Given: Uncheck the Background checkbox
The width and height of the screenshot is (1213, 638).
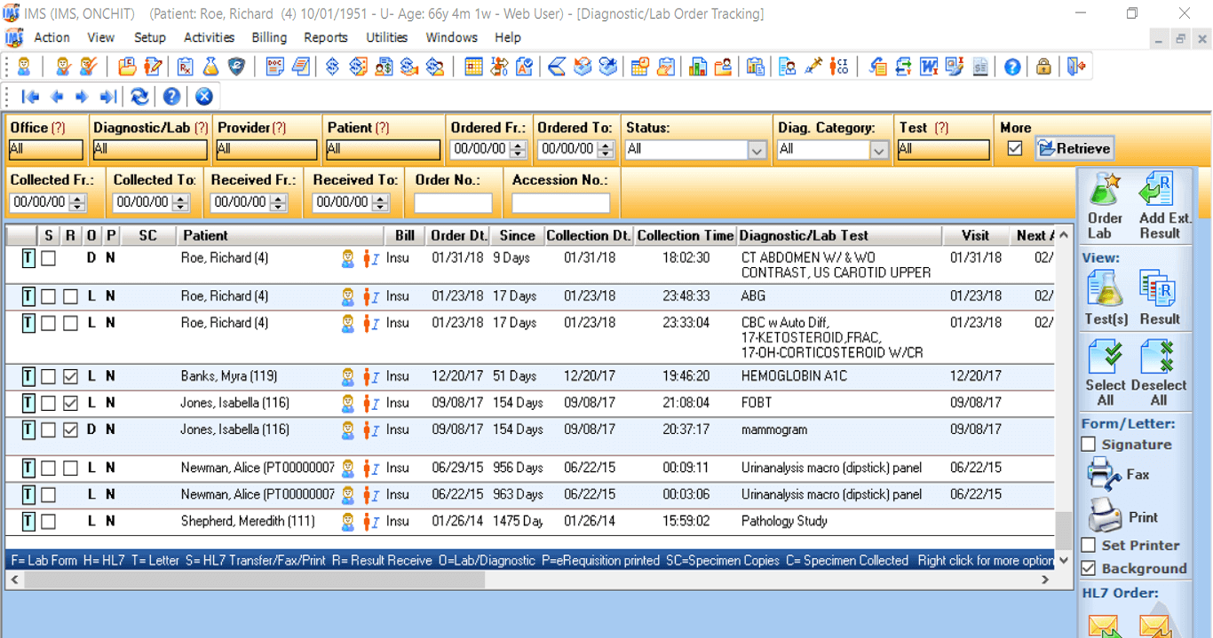Looking at the screenshot, I should 1088,568.
